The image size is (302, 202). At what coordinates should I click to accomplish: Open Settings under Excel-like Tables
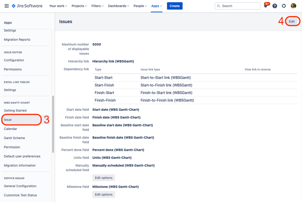(10, 90)
